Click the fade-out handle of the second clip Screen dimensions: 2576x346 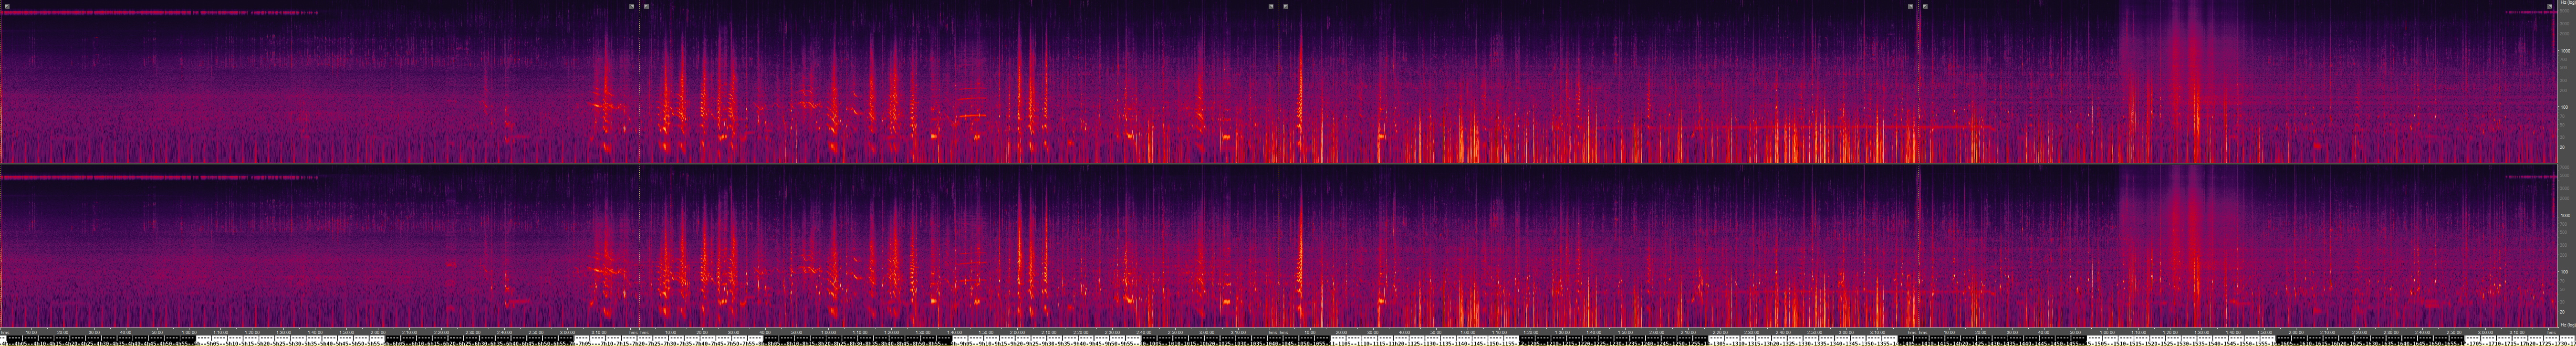tap(1271, 6)
